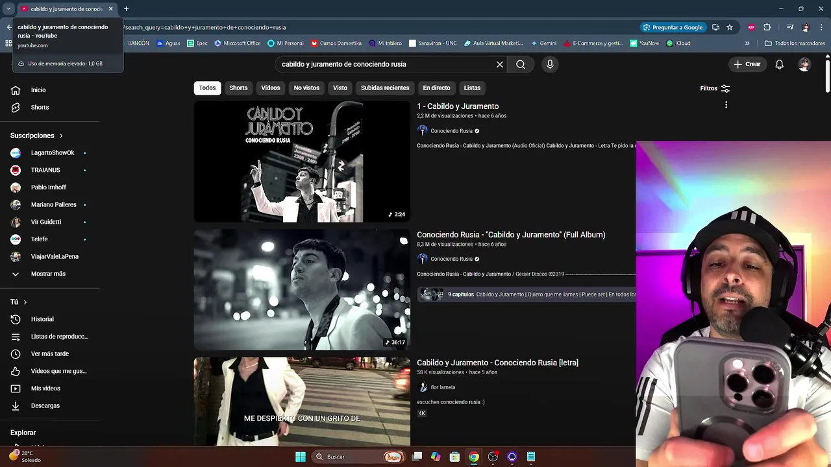
Task: Select the Todos filter chip
Action: point(207,88)
